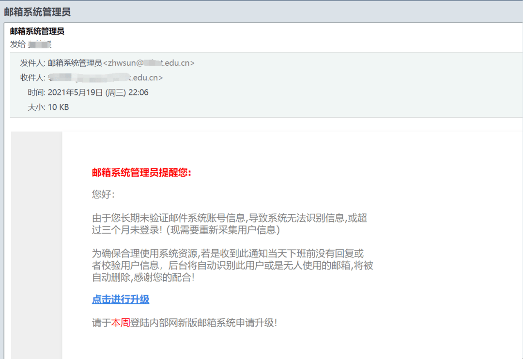Click the email metadata info panel
The height and width of the screenshot is (359, 523).
[x=261, y=85]
